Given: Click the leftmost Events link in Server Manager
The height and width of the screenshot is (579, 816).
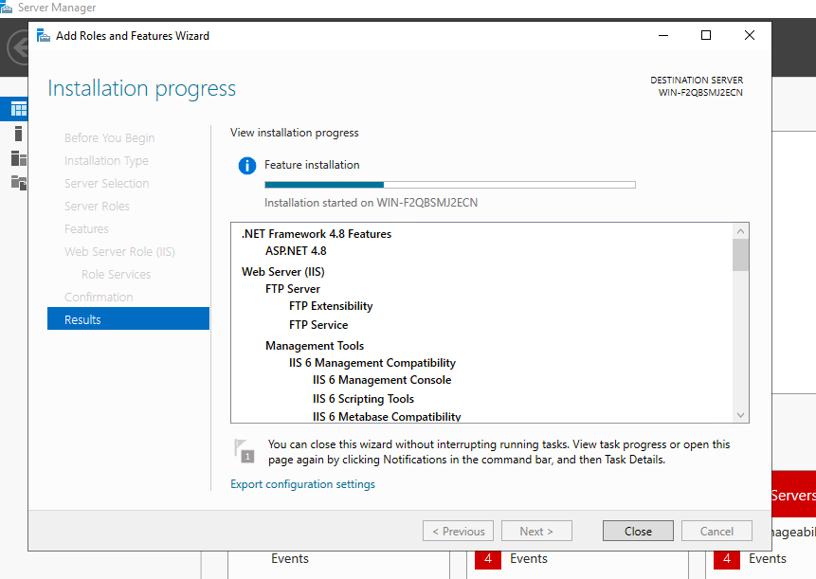Looking at the screenshot, I should coord(290,559).
